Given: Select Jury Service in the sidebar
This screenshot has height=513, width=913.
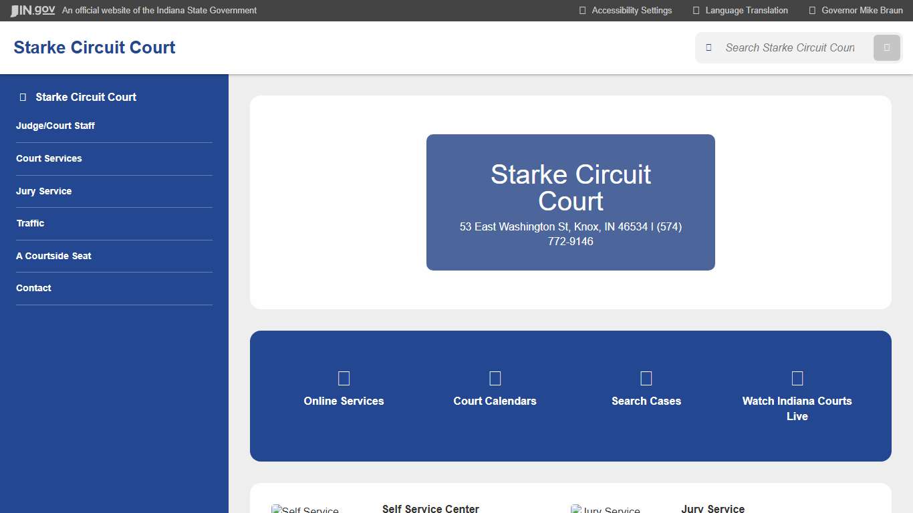Looking at the screenshot, I should click(43, 191).
